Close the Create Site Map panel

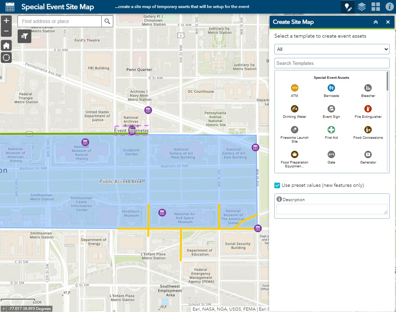(x=388, y=22)
